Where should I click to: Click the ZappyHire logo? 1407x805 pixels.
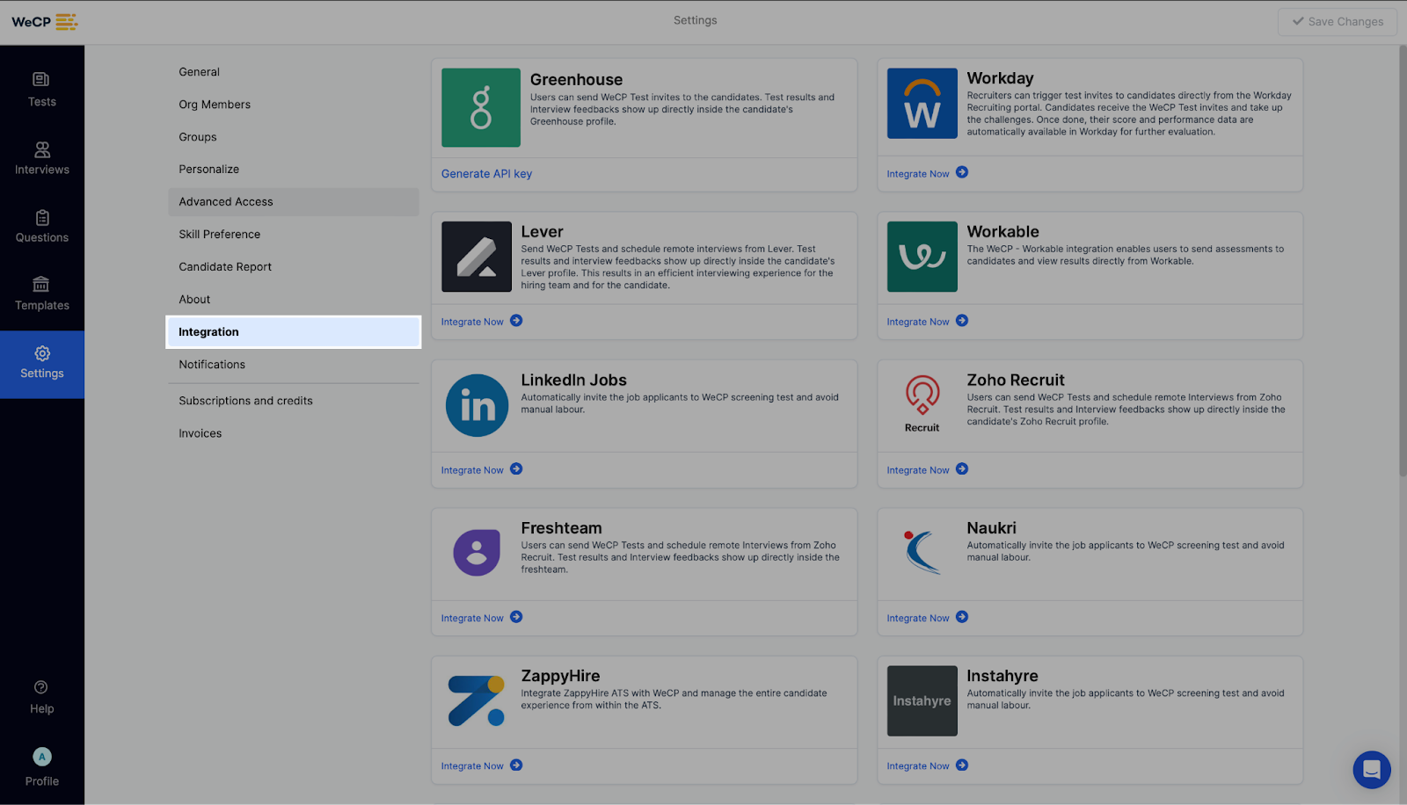[476, 700]
